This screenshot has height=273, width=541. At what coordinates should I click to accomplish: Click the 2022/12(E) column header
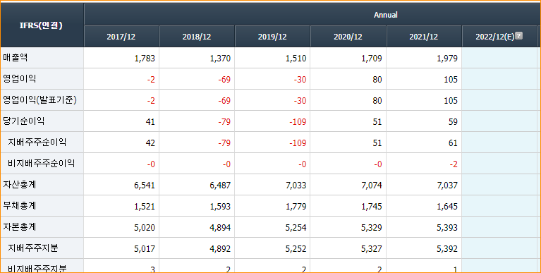[x=499, y=37]
